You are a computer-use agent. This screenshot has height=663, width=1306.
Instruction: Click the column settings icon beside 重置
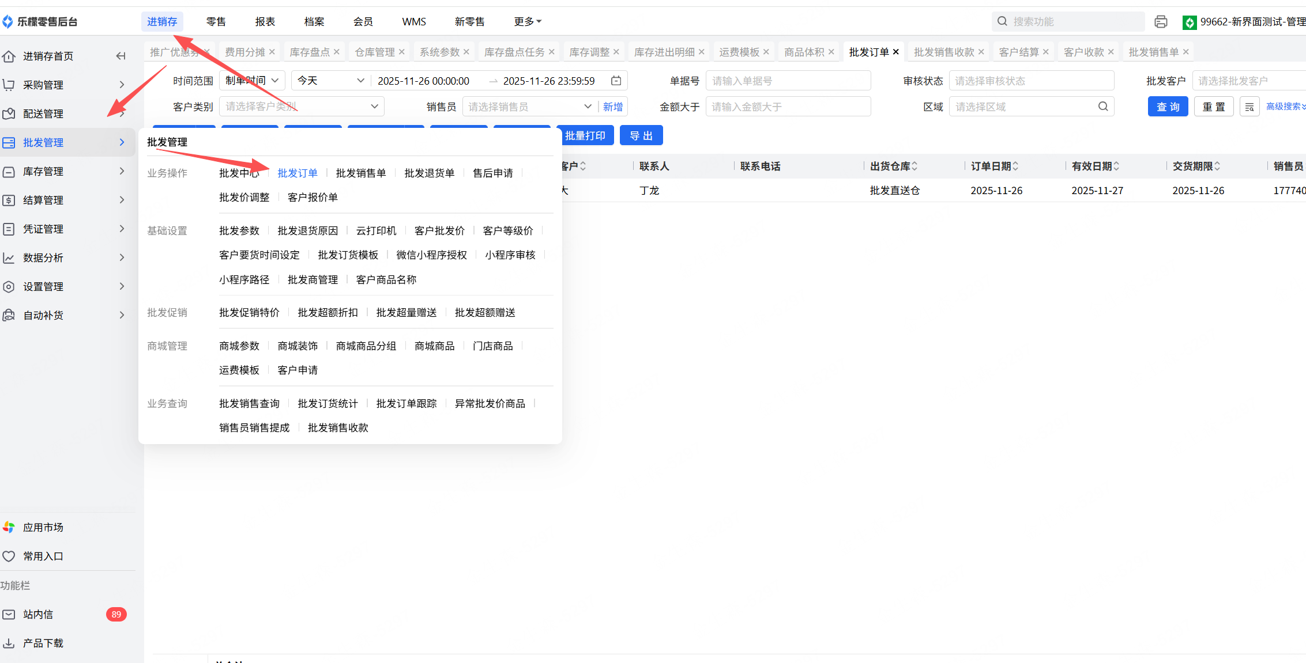pos(1249,107)
